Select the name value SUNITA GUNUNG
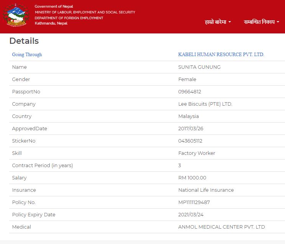This screenshot has height=244, width=285. [x=200, y=67]
